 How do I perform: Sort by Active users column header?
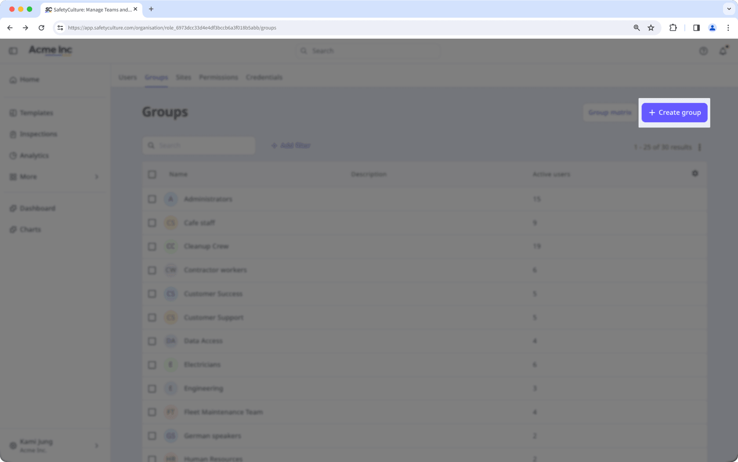click(x=551, y=175)
